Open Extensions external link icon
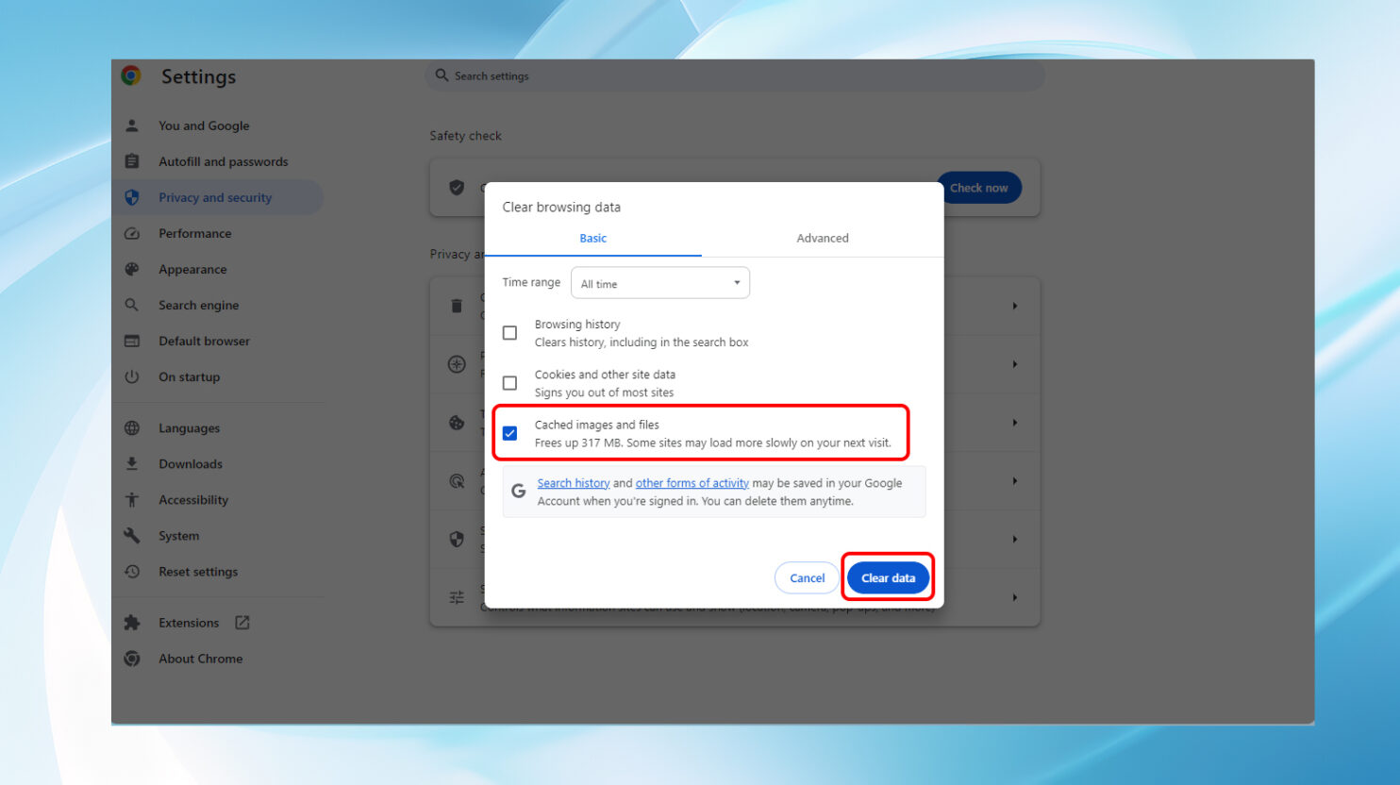 [242, 623]
